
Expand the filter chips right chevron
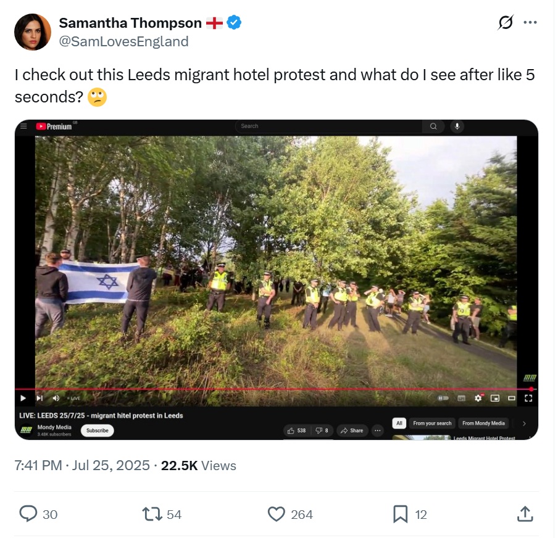point(524,423)
